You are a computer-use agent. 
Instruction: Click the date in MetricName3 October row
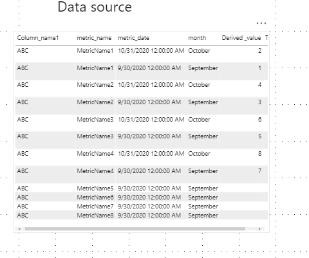[x=151, y=120]
